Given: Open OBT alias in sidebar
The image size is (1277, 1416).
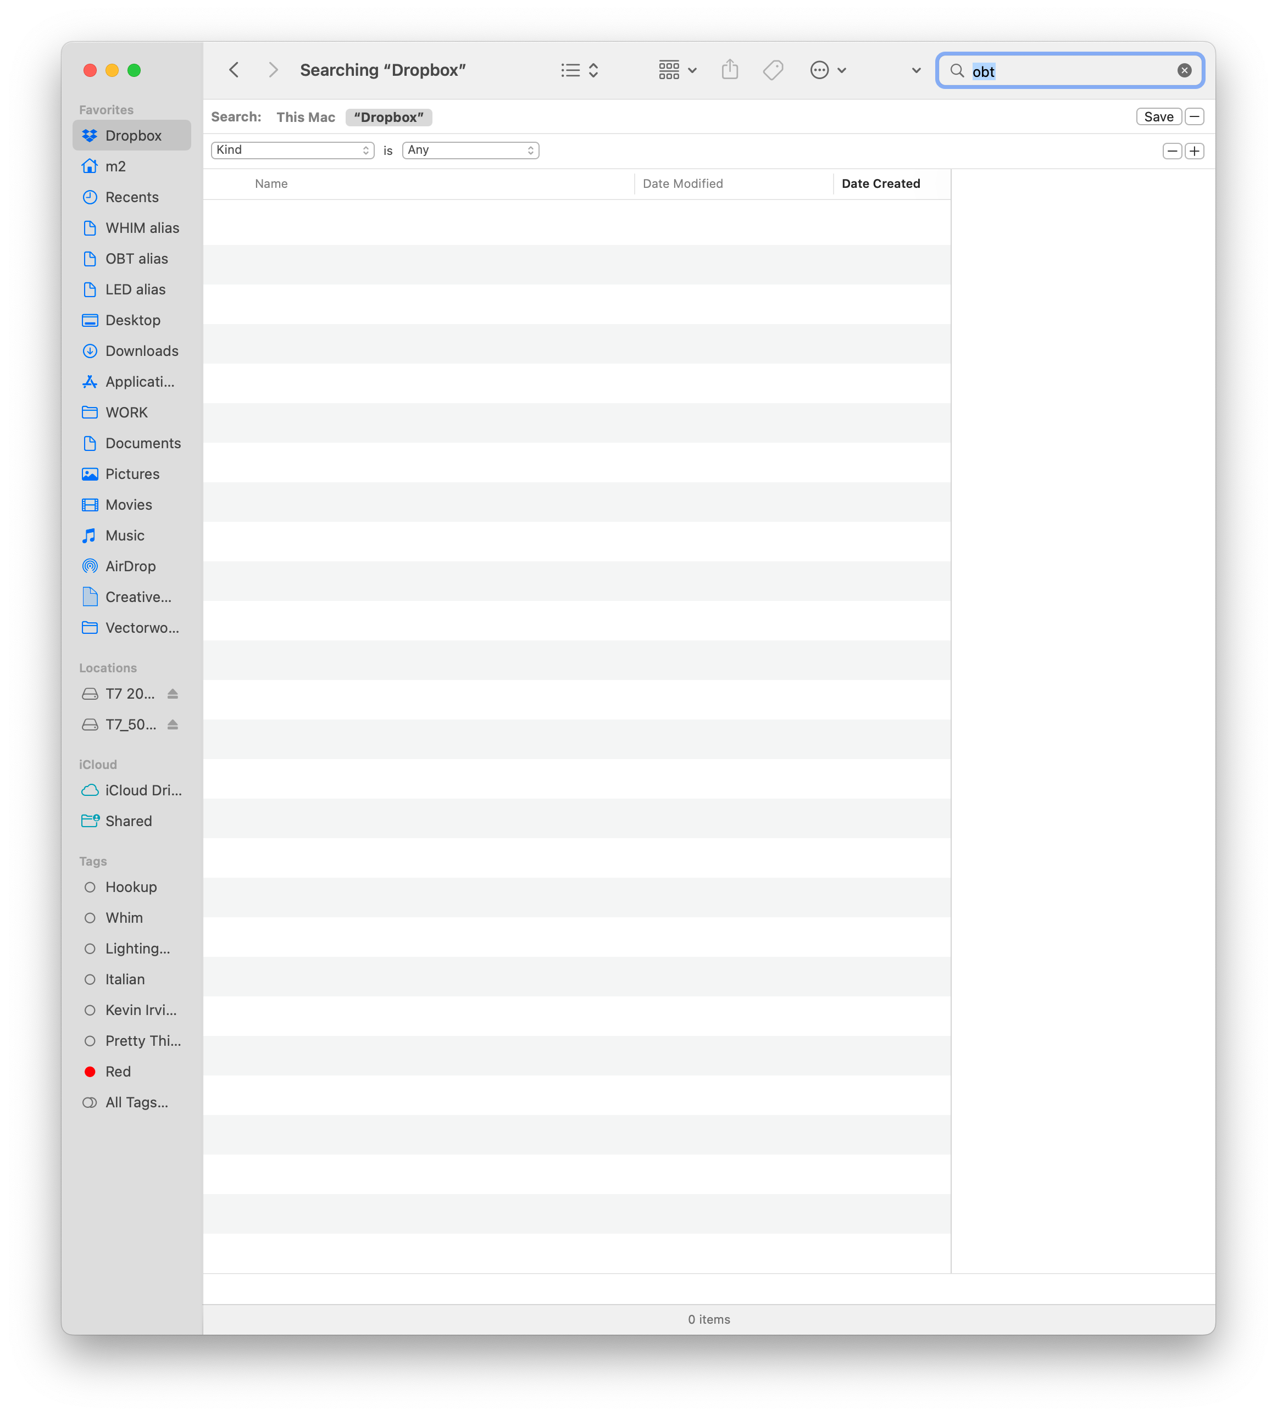Looking at the screenshot, I should click(x=132, y=259).
